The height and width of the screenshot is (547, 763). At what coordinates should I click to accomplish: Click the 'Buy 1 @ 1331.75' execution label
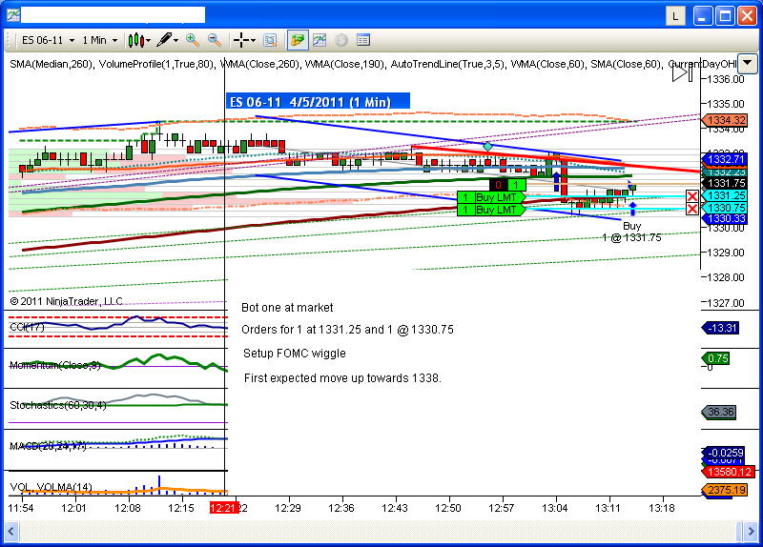tap(631, 232)
